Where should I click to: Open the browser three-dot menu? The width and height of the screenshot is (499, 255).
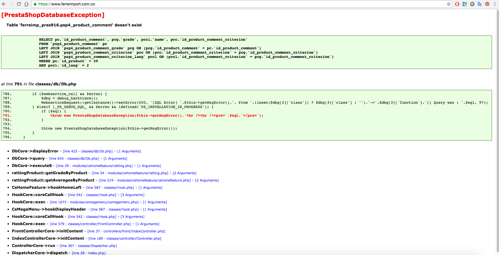(495, 4)
